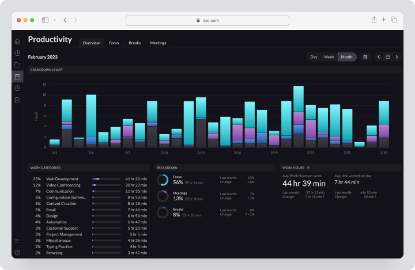Click the help question mark in sidebar
Viewport: 415px width, 270px height.
tap(17, 253)
